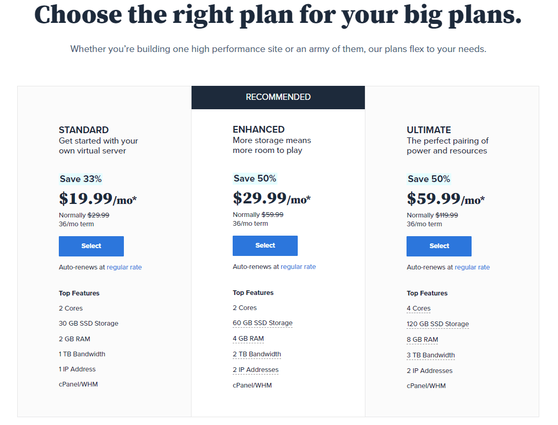Click the 8 GB RAM feature
558x425 pixels.
coord(422,340)
